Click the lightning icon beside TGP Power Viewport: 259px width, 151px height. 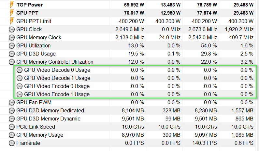(12, 5)
